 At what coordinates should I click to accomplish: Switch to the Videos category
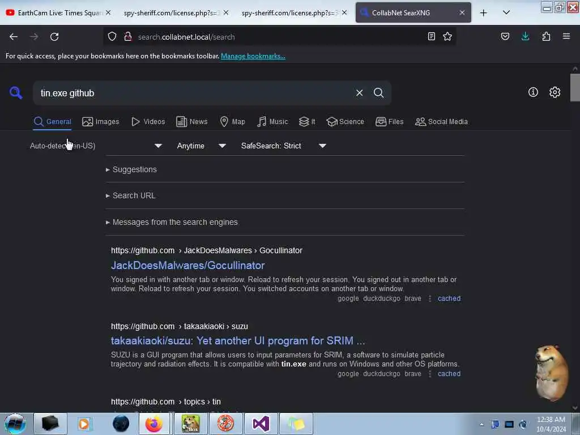148,122
